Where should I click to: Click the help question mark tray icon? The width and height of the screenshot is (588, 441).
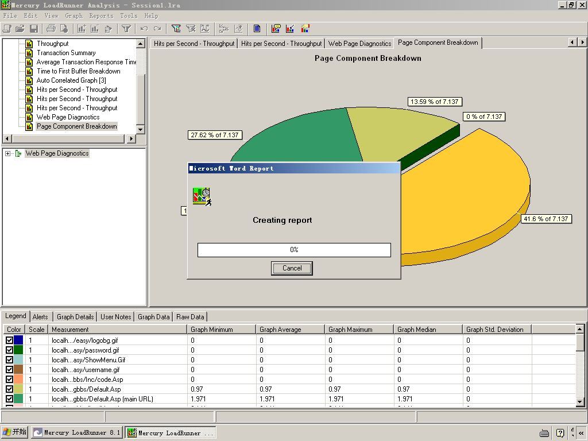coord(560,433)
